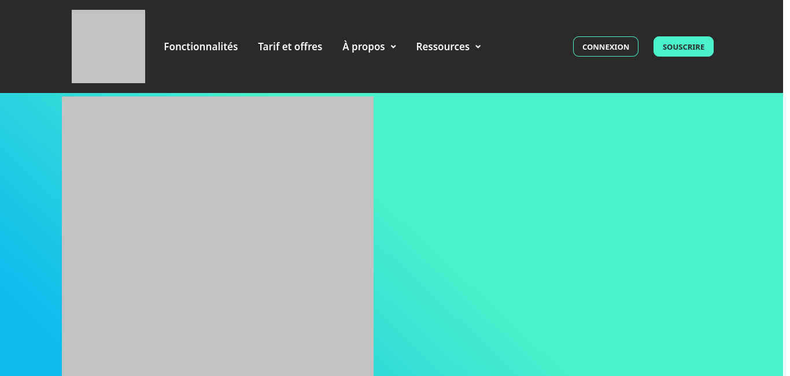Open the À propos menu item

tap(363, 47)
